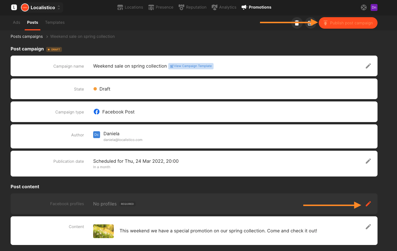Open the Promotions menu

click(x=256, y=7)
